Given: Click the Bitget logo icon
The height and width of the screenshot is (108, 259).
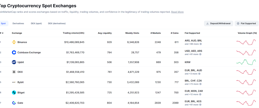Looking at the screenshot, I should point(14,93).
